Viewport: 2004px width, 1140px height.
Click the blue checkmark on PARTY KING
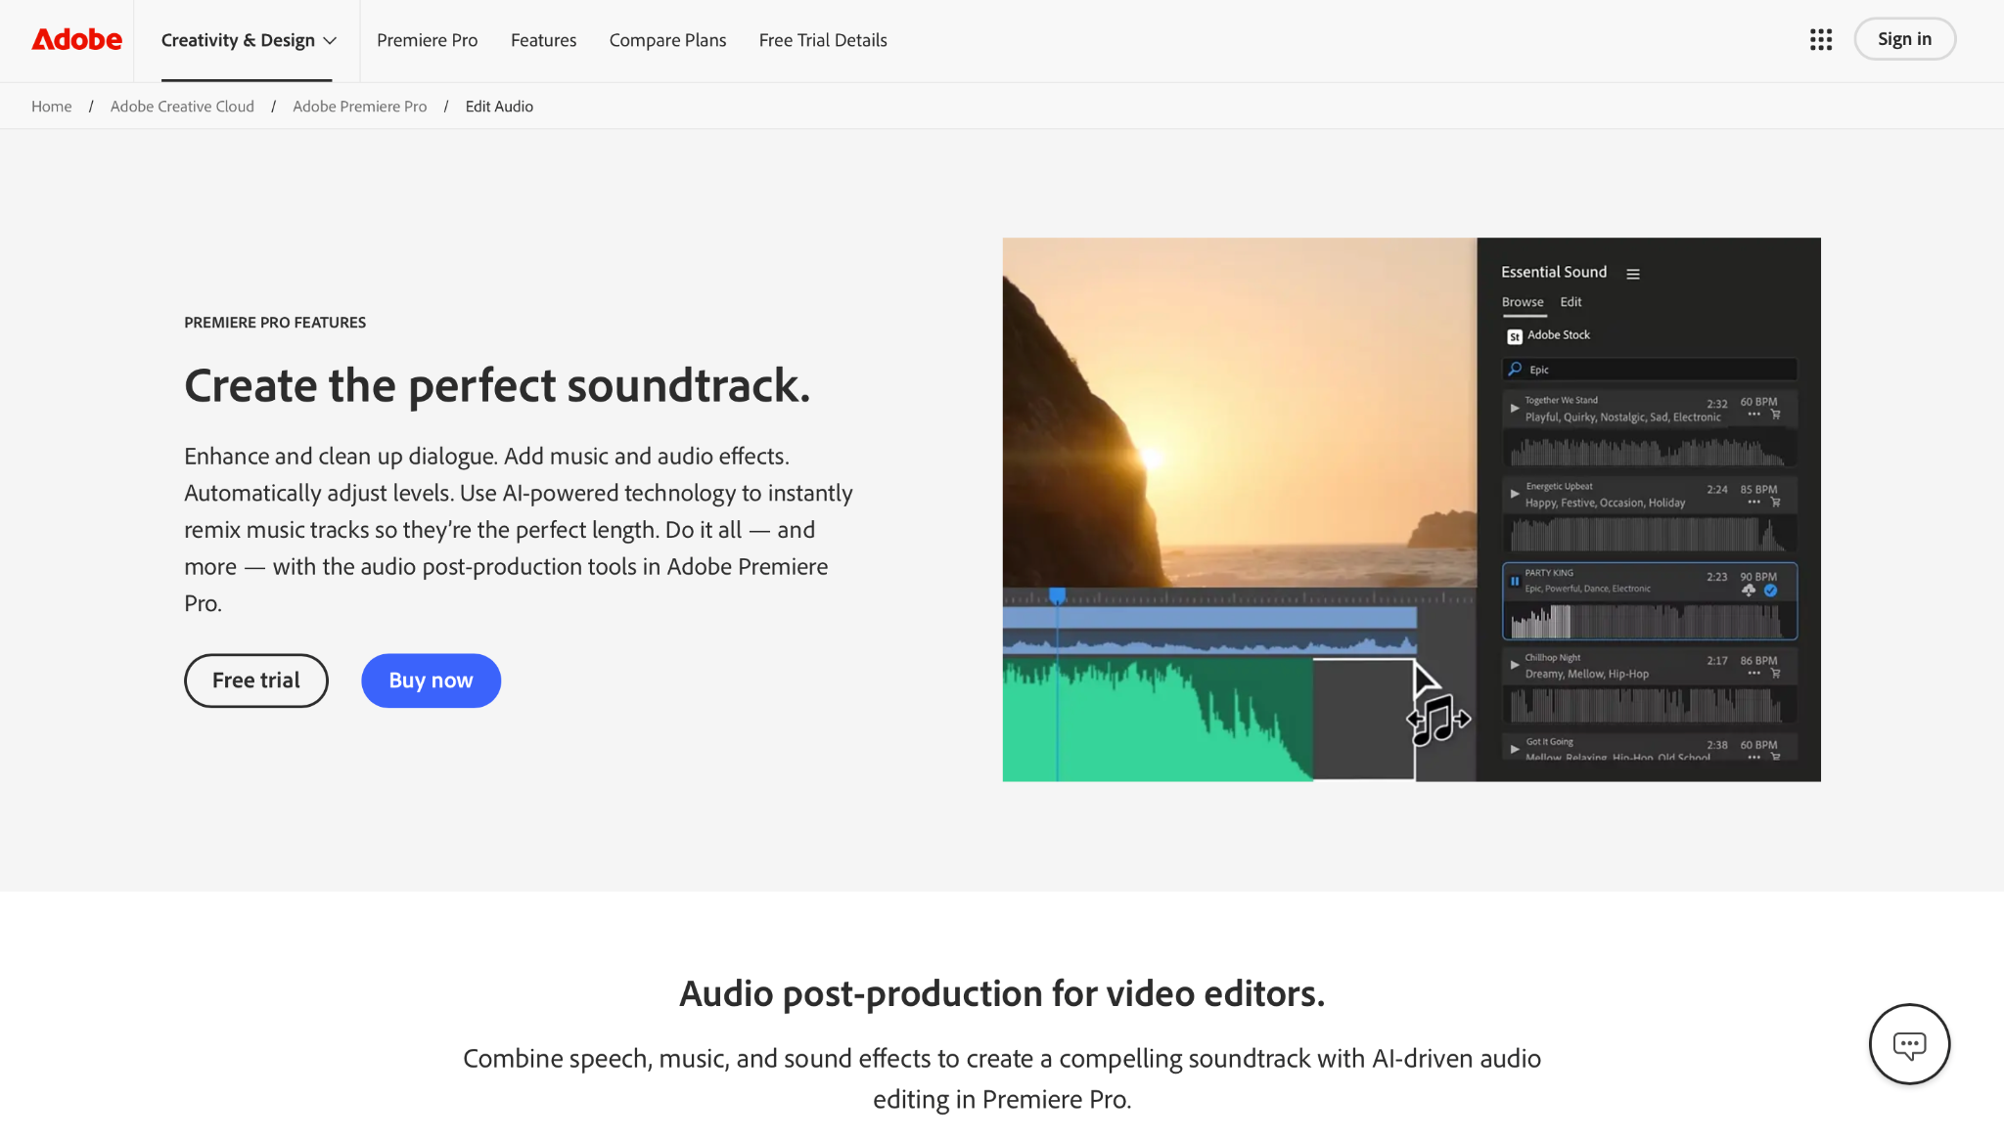(1770, 591)
